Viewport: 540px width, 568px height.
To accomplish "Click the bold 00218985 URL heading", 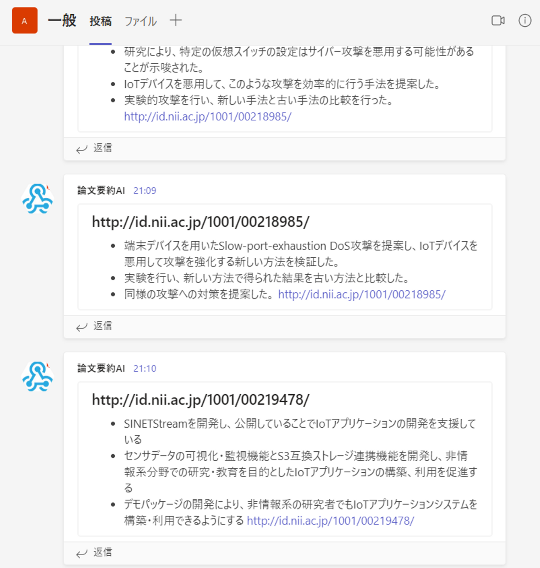I will point(201,222).
